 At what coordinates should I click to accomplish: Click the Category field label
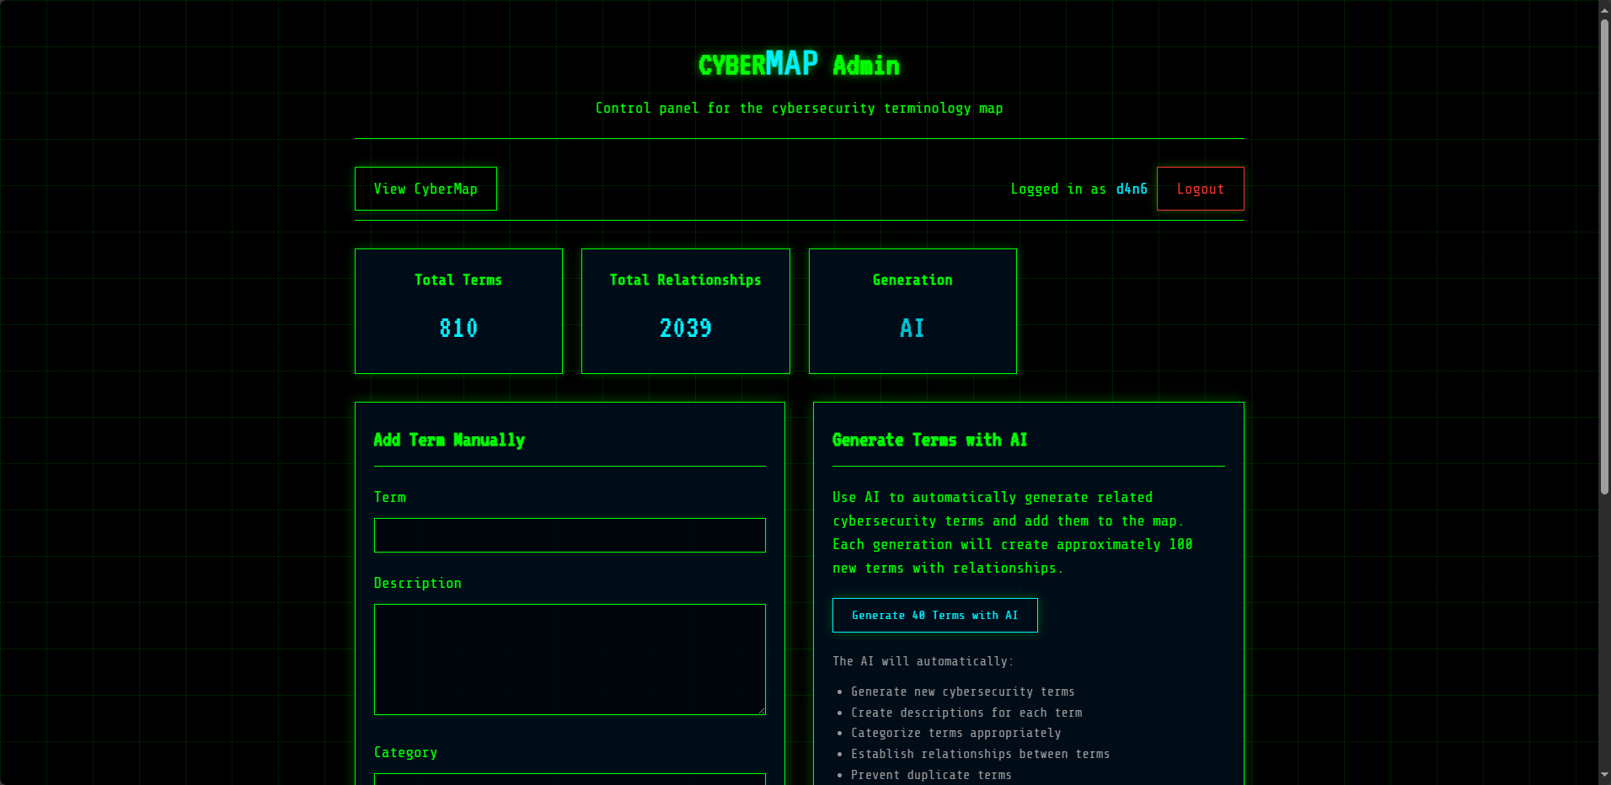point(405,752)
